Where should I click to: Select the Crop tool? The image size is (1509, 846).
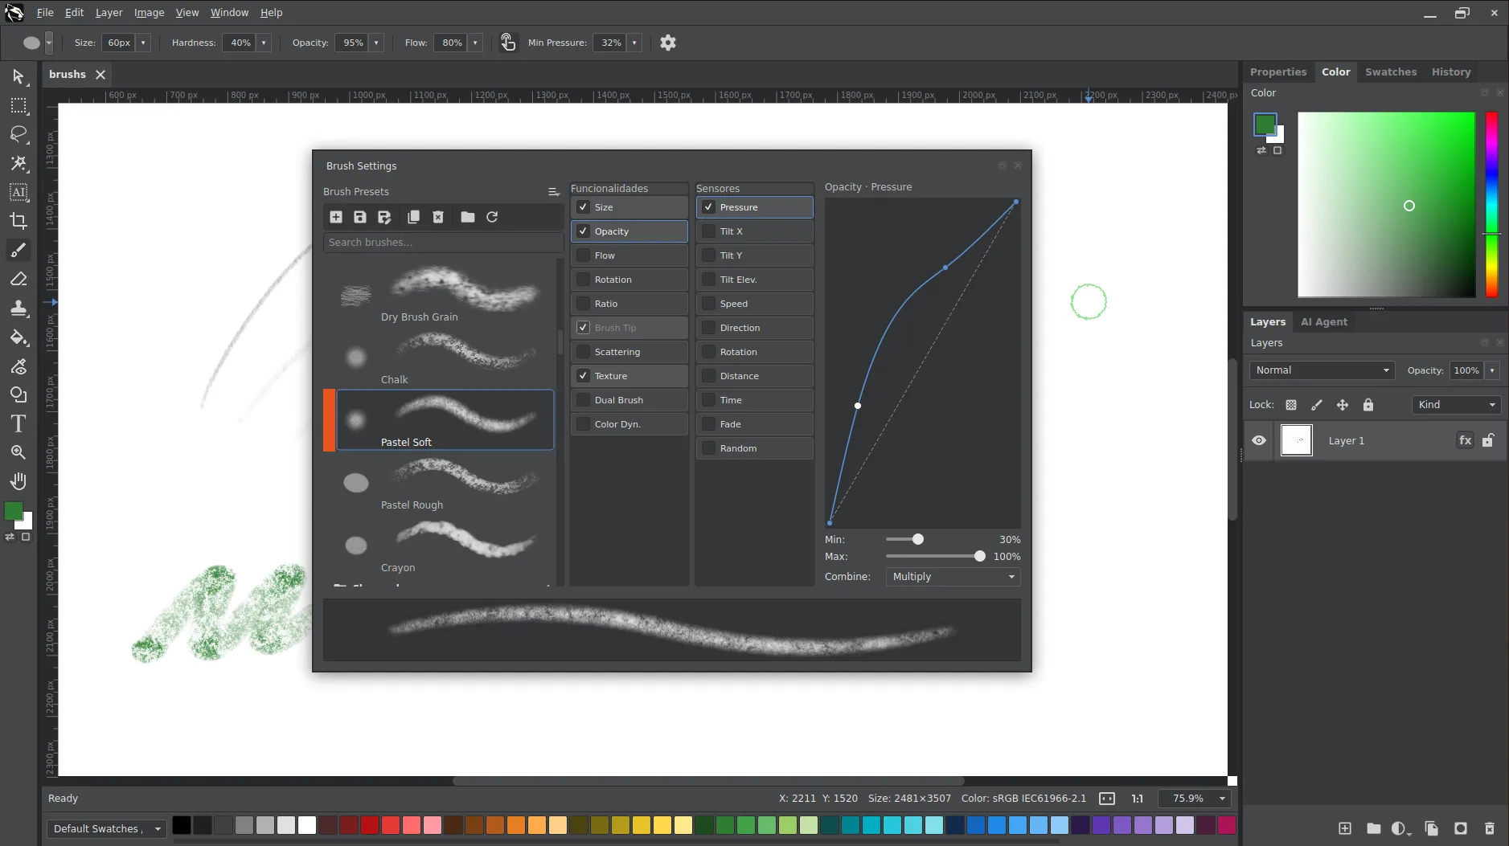(x=18, y=221)
